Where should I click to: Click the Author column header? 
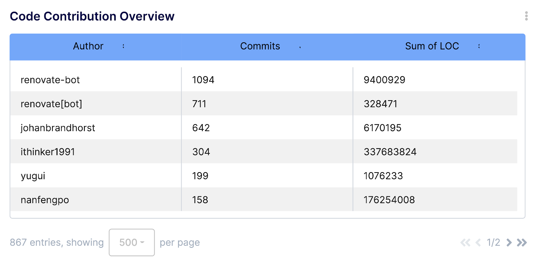coord(88,46)
